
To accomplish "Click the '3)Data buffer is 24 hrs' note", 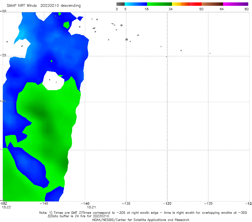I will pyautogui.click(x=78, y=216).
